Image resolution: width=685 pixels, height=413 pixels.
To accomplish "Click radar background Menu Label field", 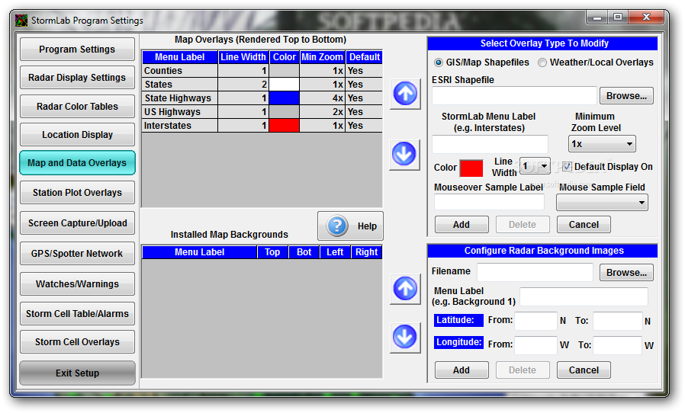I will coord(584,297).
